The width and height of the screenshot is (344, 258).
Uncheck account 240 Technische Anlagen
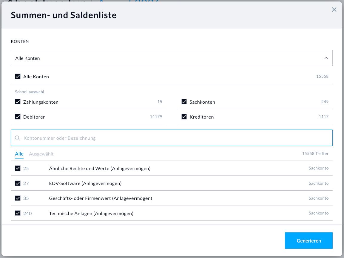[x=18, y=213]
